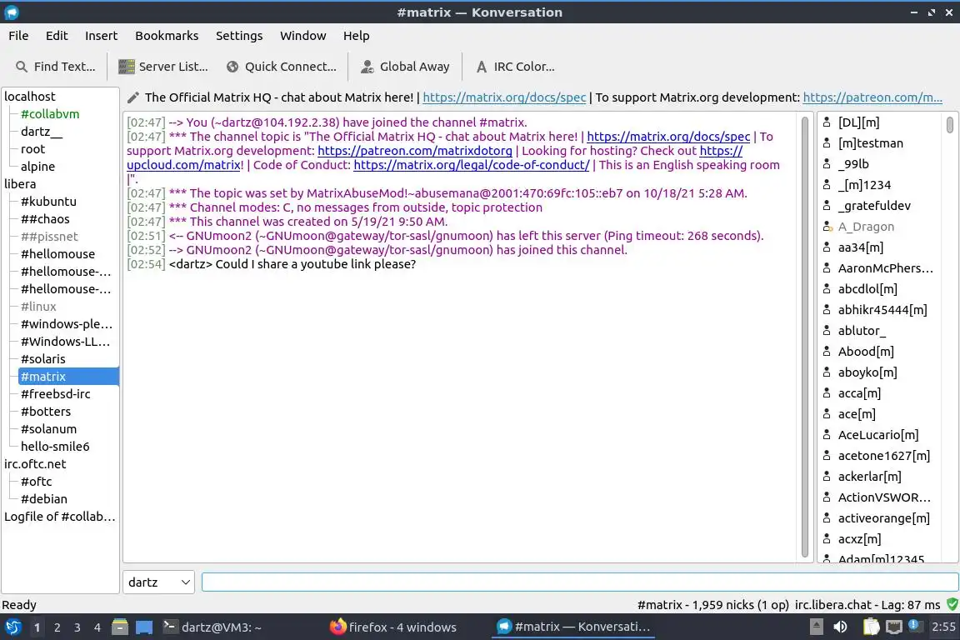The width and height of the screenshot is (960, 640).
Task: Open Find Text search tool
Action: (55, 67)
